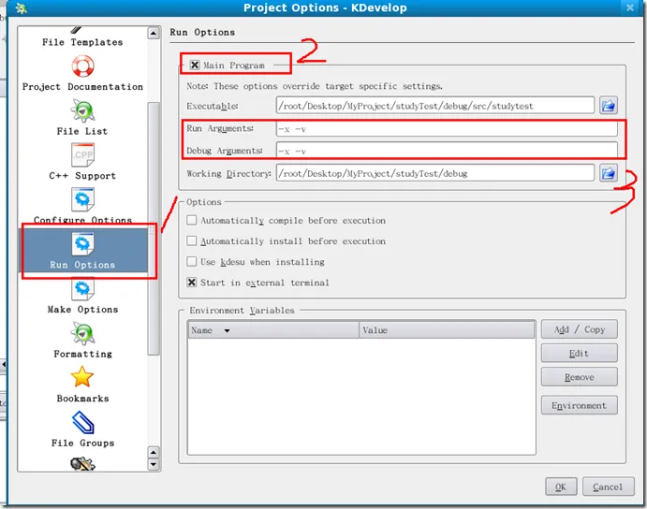
Task: Open the Formatting icon
Action: coord(83,333)
